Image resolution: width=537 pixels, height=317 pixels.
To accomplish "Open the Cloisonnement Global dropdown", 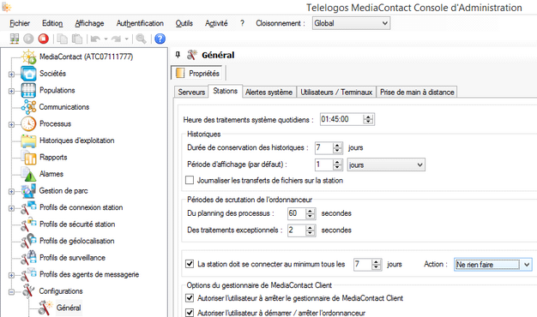I will (351, 23).
